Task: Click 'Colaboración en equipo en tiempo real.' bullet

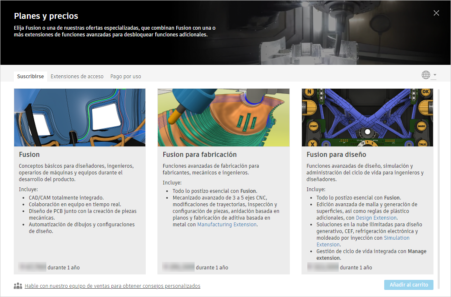Action: click(x=75, y=204)
